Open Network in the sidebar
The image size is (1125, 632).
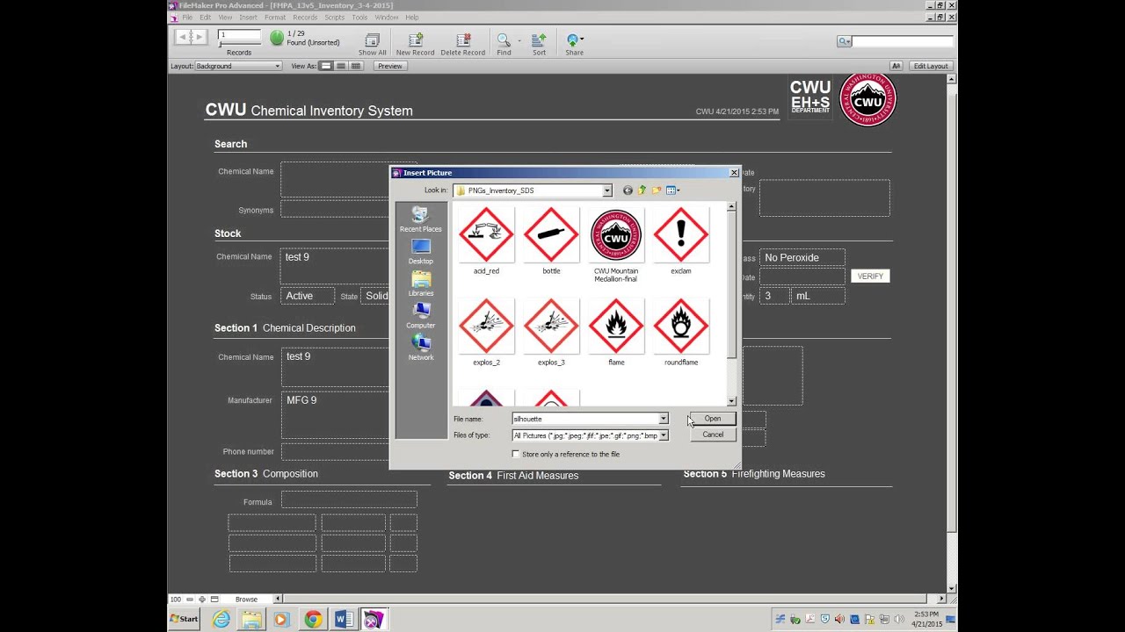point(420,348)
